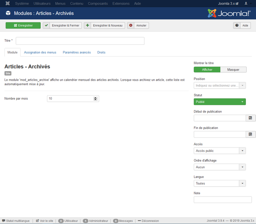Image resolution: width=256 pixels, height=224 pixels.
Task: Click the green Enregistrer button
Action: tap(23, 25)
